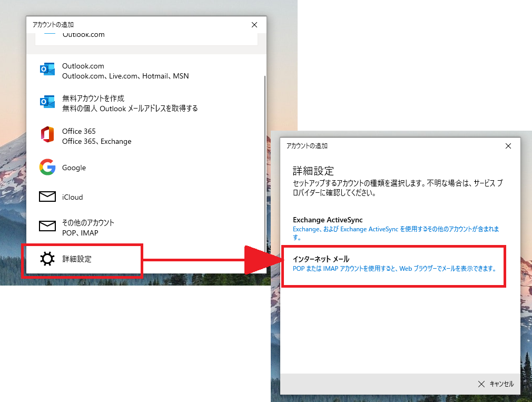Screen dimensions: 532x402
Task: Select the Office 365, Exchange description
Action: pos(97,141)
